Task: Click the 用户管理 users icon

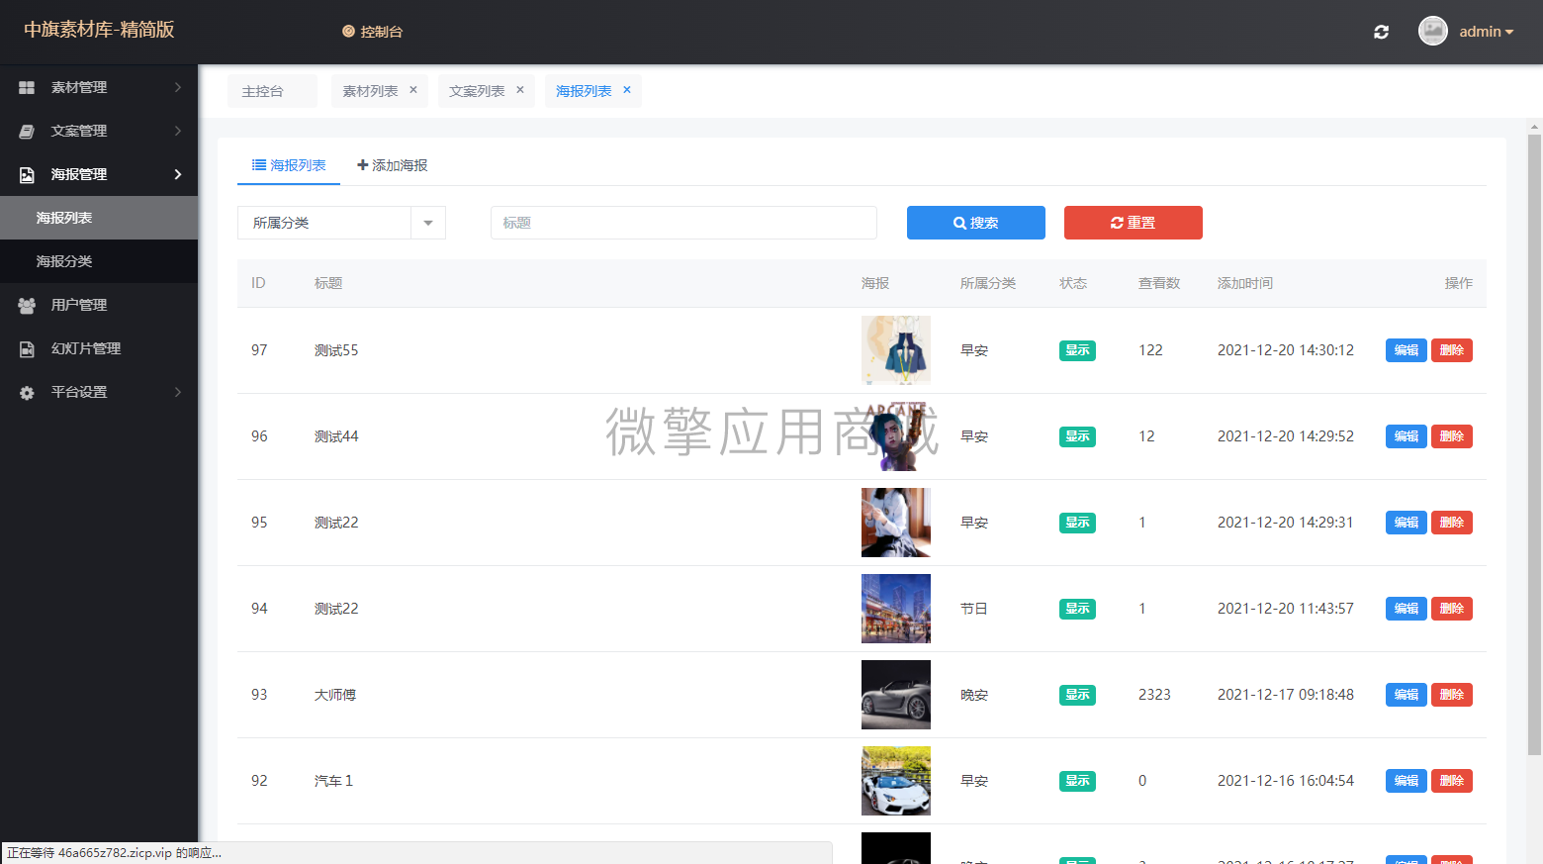Action: pyautogui.click(x=27, y=305)
